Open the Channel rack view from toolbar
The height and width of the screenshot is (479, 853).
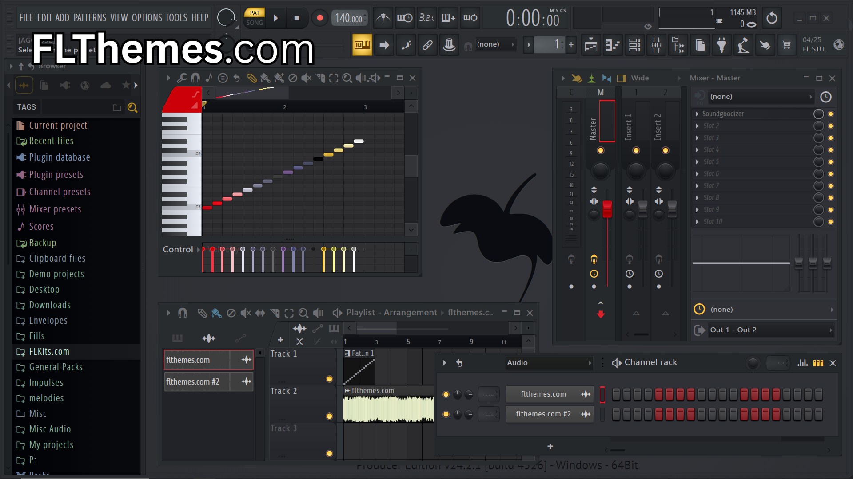(x=634, y=45)
